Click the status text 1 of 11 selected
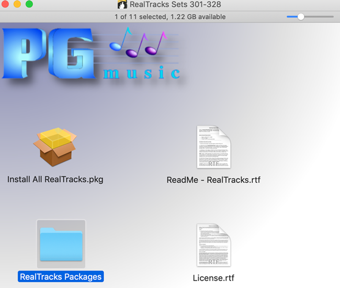The height and width of the screenshot is (288, 340). (141, 17)
